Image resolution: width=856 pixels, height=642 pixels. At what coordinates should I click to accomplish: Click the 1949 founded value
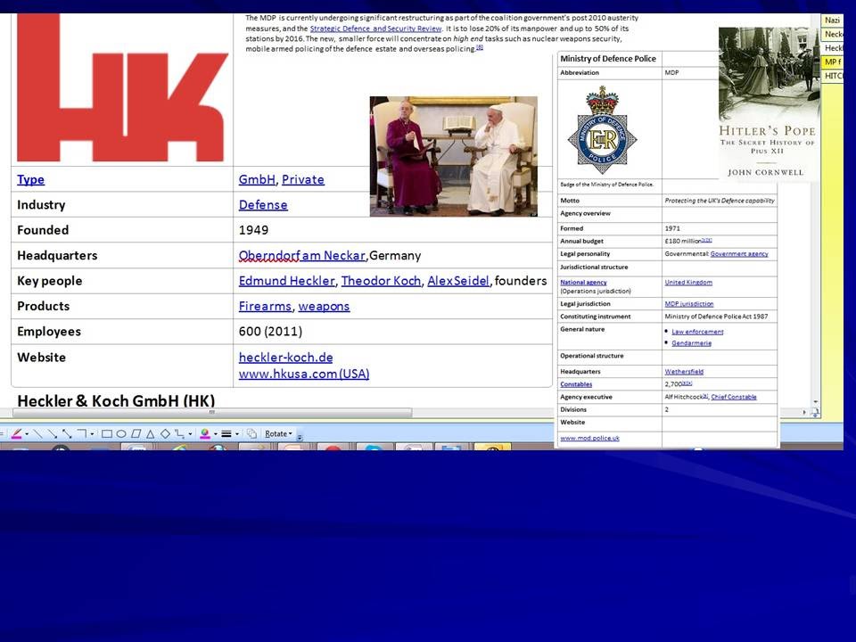(253, 230)
